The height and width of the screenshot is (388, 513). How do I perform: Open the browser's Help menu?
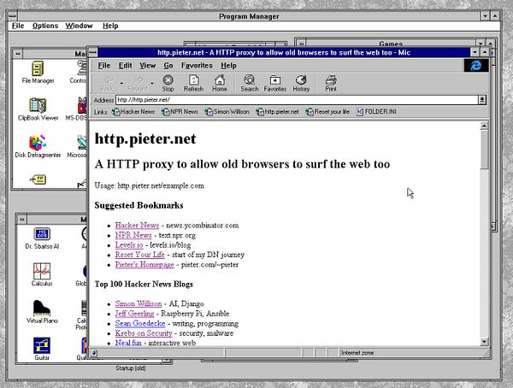click(228, 66)
